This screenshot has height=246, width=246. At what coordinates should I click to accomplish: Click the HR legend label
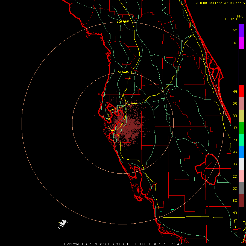pos(235,128)
